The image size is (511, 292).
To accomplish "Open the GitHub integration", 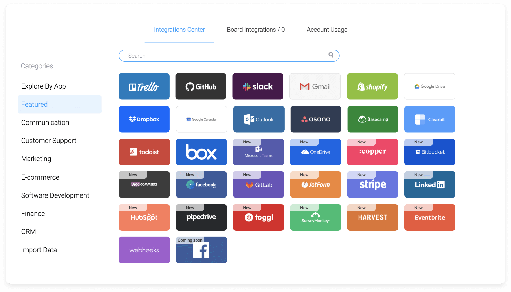I will click(x=201, y=86).
